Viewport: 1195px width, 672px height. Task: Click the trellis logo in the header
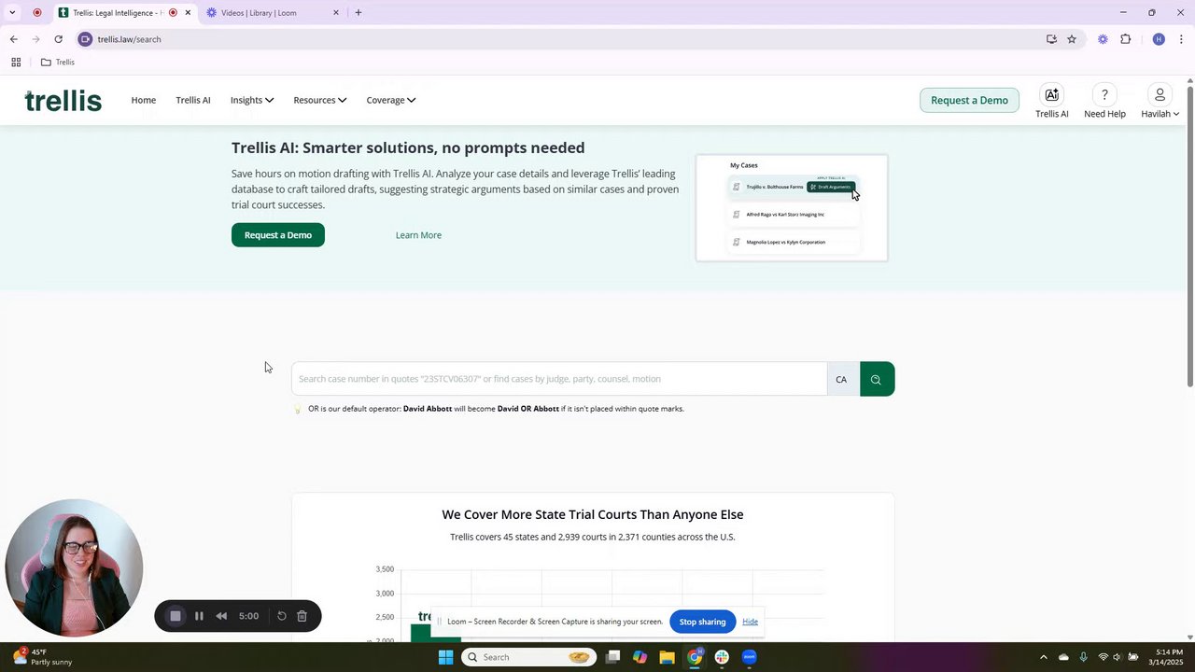[x=63, y=100]
